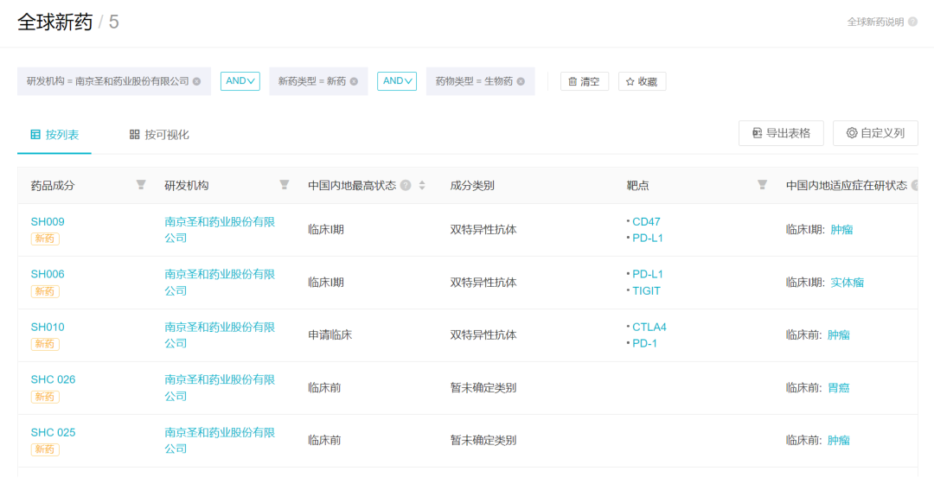Open second AND operator dropdown
This screenshot has width=934, height=484.
(x=397, y=81)
